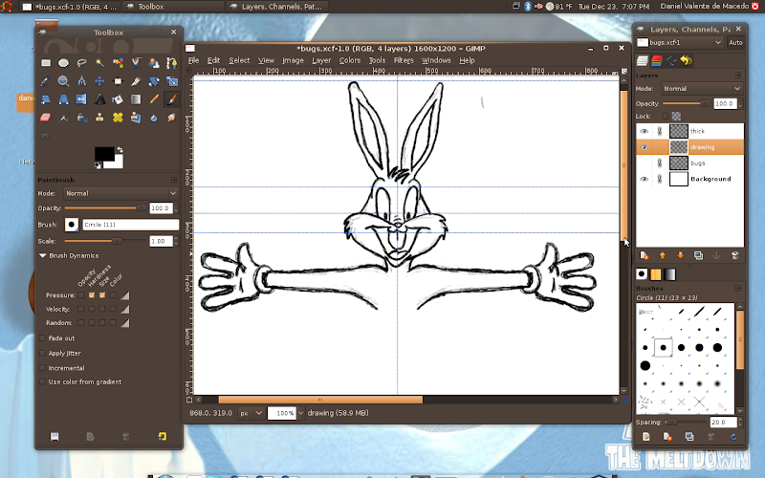Open the Colors menu
765x478 pixels.
coord(350,60)
